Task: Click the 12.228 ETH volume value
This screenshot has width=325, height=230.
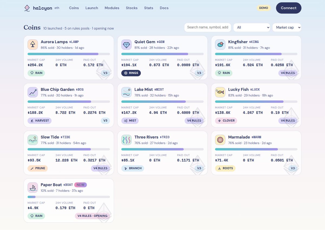Action: click(66, 160)
